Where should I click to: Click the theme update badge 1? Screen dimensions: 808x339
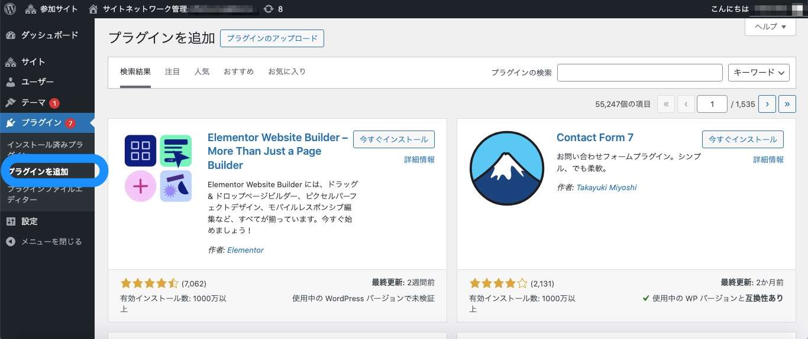(x=54, y=103)
